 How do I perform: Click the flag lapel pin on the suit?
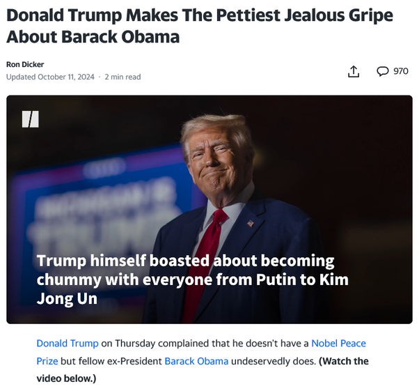point(251,223)
